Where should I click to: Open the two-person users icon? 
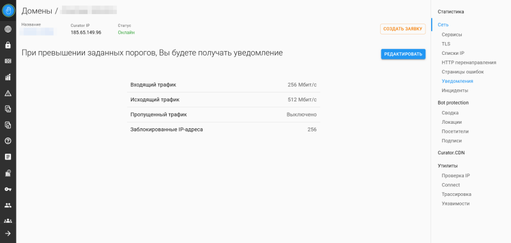pos(8,205)
